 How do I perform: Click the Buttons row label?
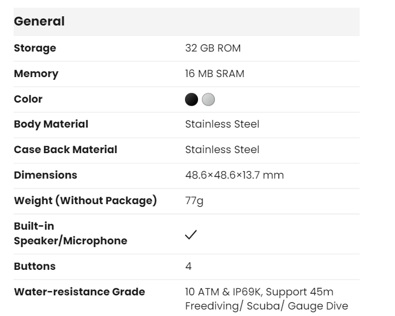[x=34, y=267]
